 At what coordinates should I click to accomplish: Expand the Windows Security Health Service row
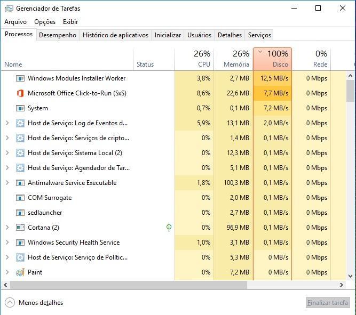coord(7,243)
